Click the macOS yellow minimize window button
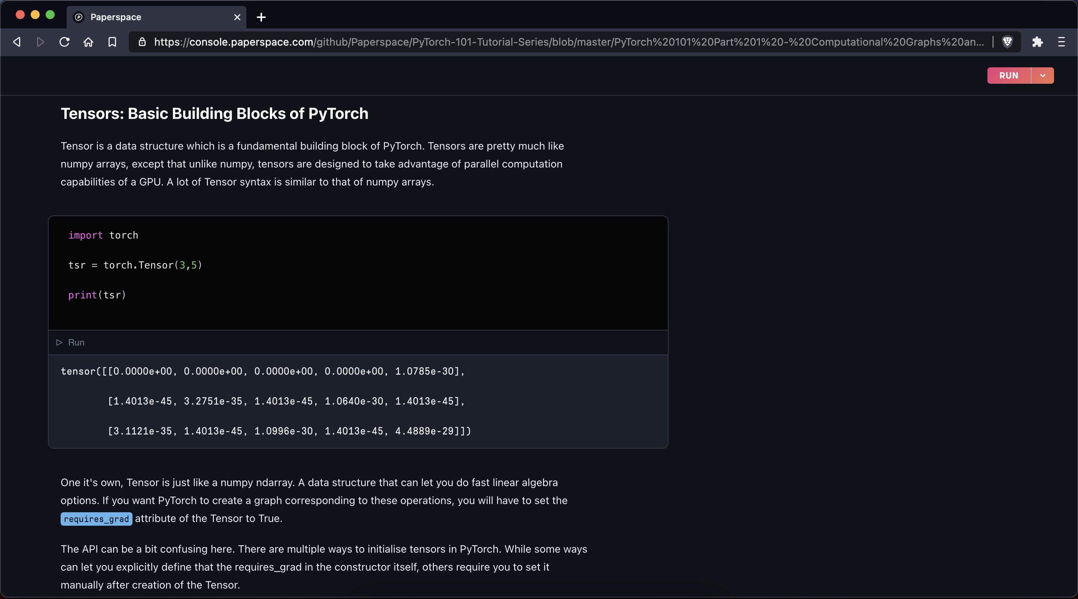The width and height of the screenshot is (1078, 599). point(35,15)
